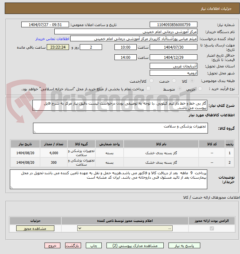Screen dimensions: 240x254
Task: Click the نام دستگاه خریدار field
Action: 126,32
